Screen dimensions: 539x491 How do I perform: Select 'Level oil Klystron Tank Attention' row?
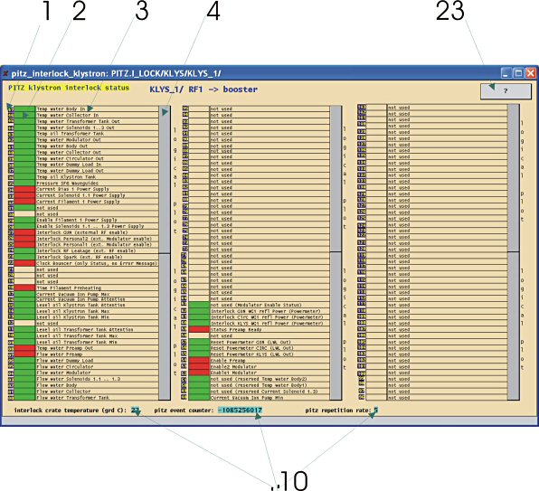point(97,305)
